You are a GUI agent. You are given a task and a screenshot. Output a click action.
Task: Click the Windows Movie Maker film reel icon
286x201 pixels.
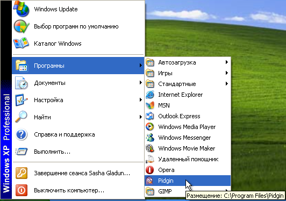click(x=150, y=148)
